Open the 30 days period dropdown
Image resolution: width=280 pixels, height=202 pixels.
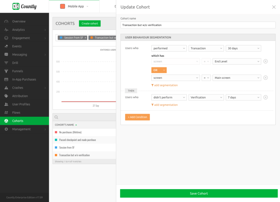243,48
